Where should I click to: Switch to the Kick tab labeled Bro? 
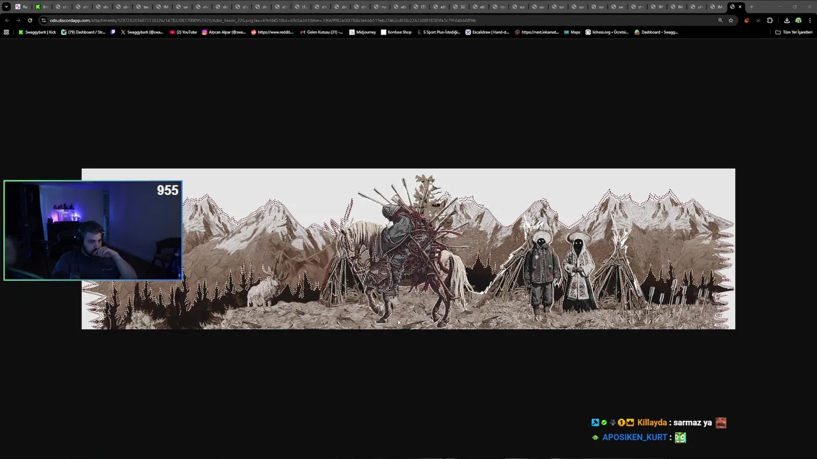pyautogui.click(x=42, y=6)
